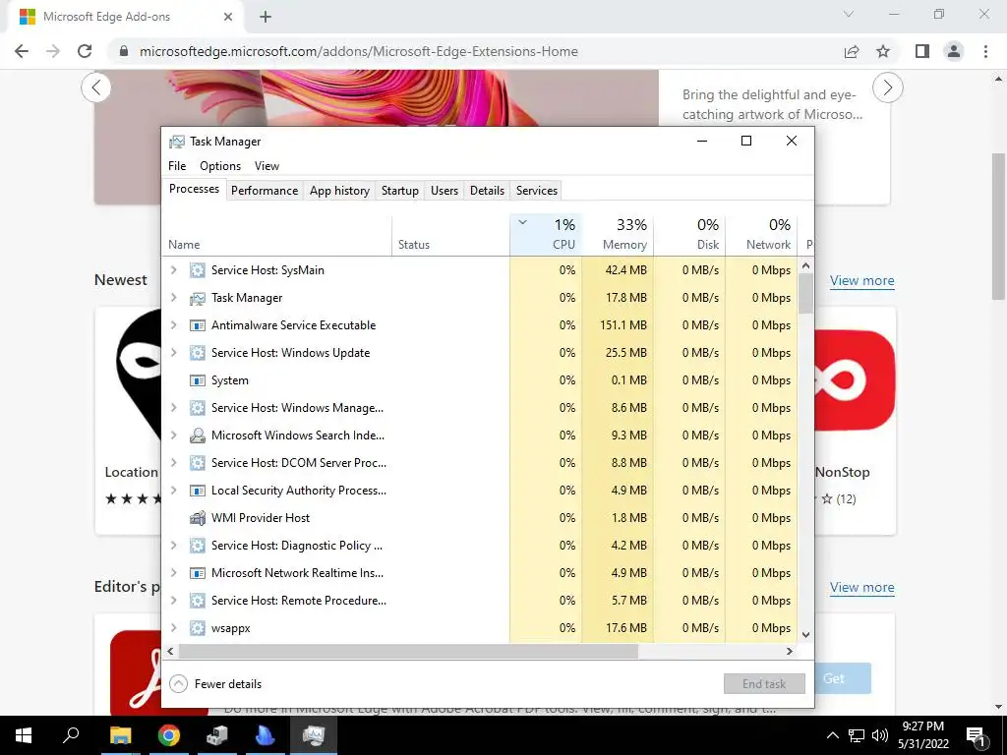
Task: Open the notification center icon
Action: point(977,736)
